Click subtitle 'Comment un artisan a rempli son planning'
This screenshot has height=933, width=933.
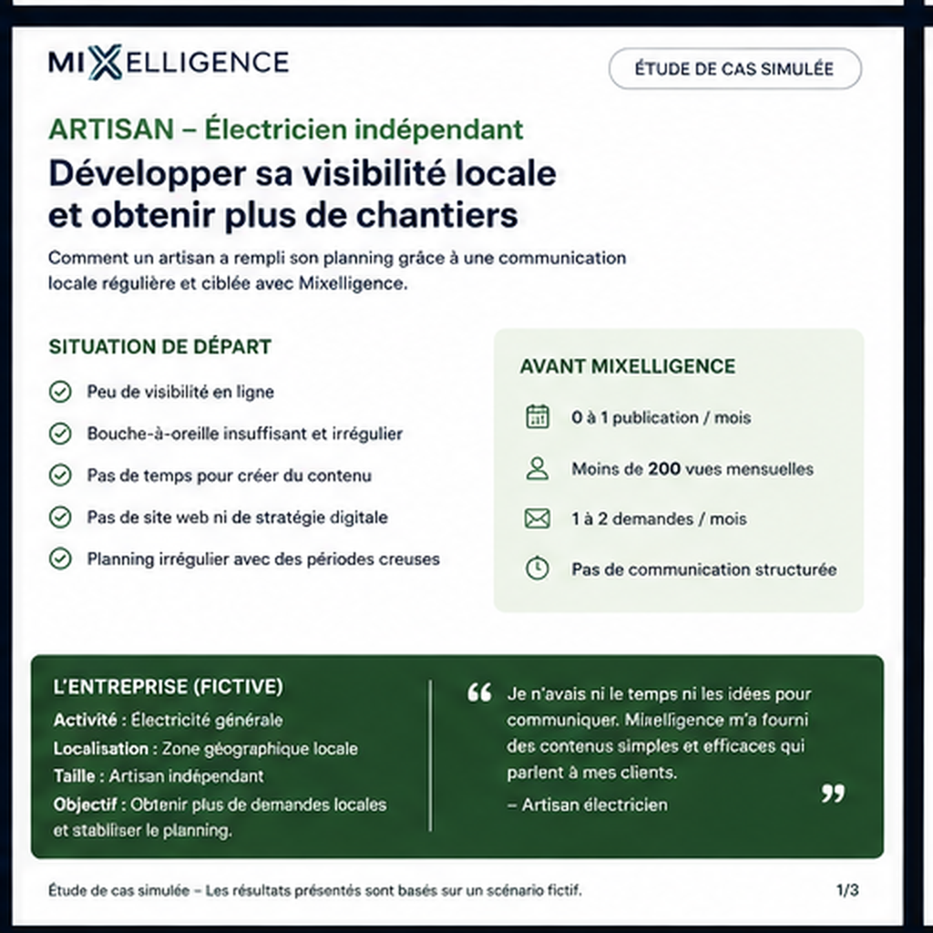tap(337, 270)
